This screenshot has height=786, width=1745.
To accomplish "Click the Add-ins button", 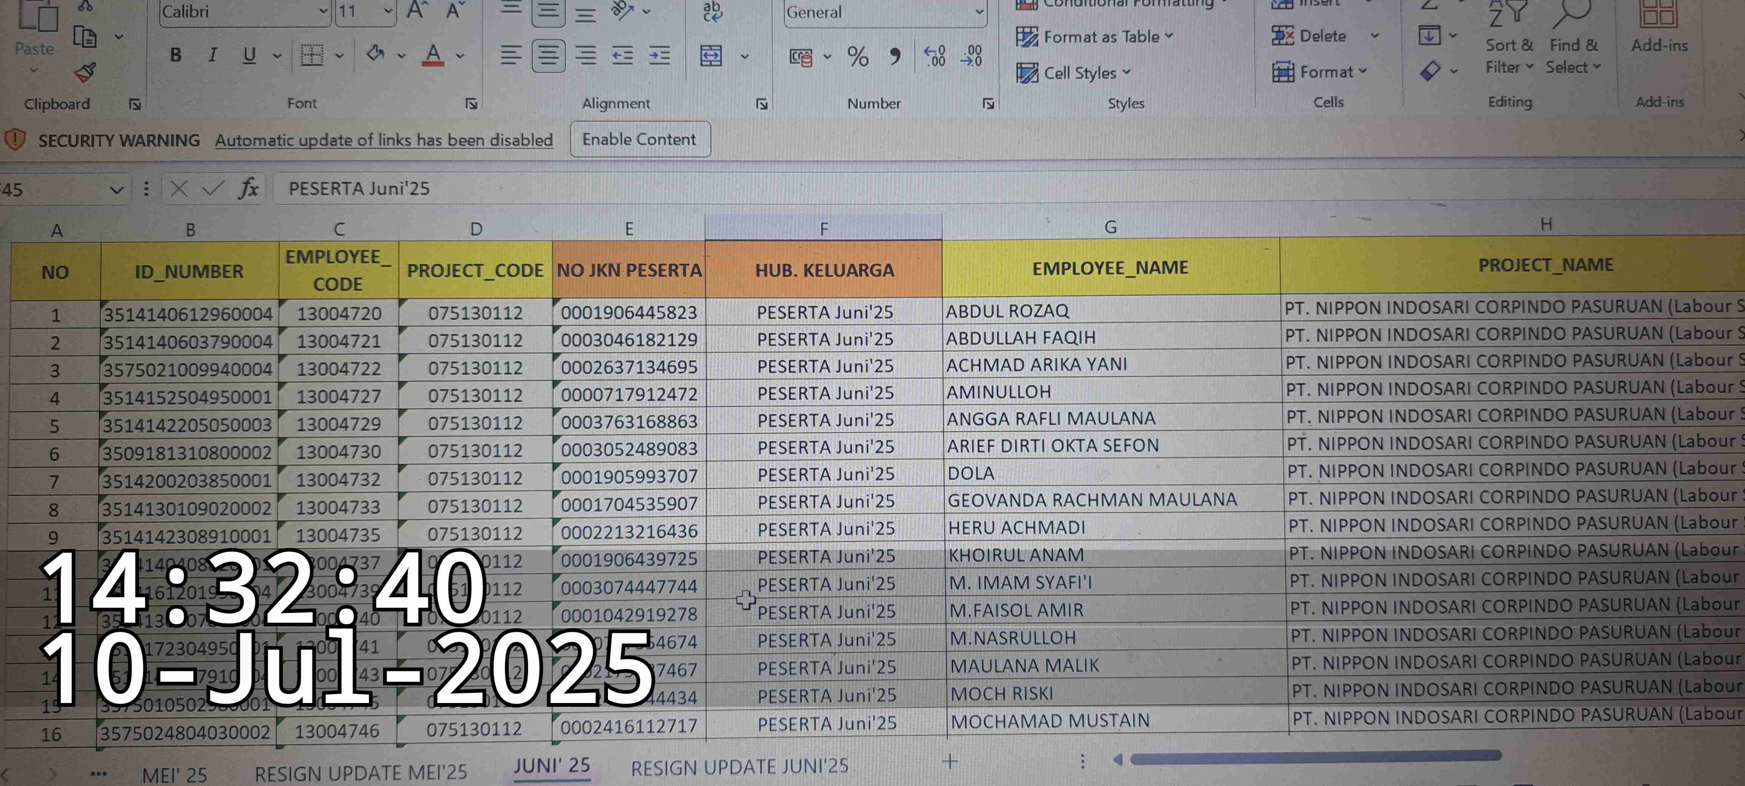I will tap(1659, 27).
